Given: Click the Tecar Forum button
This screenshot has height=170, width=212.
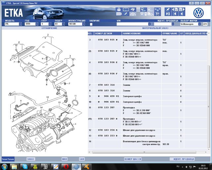Looking at the screenshot, I should (8, 159).
